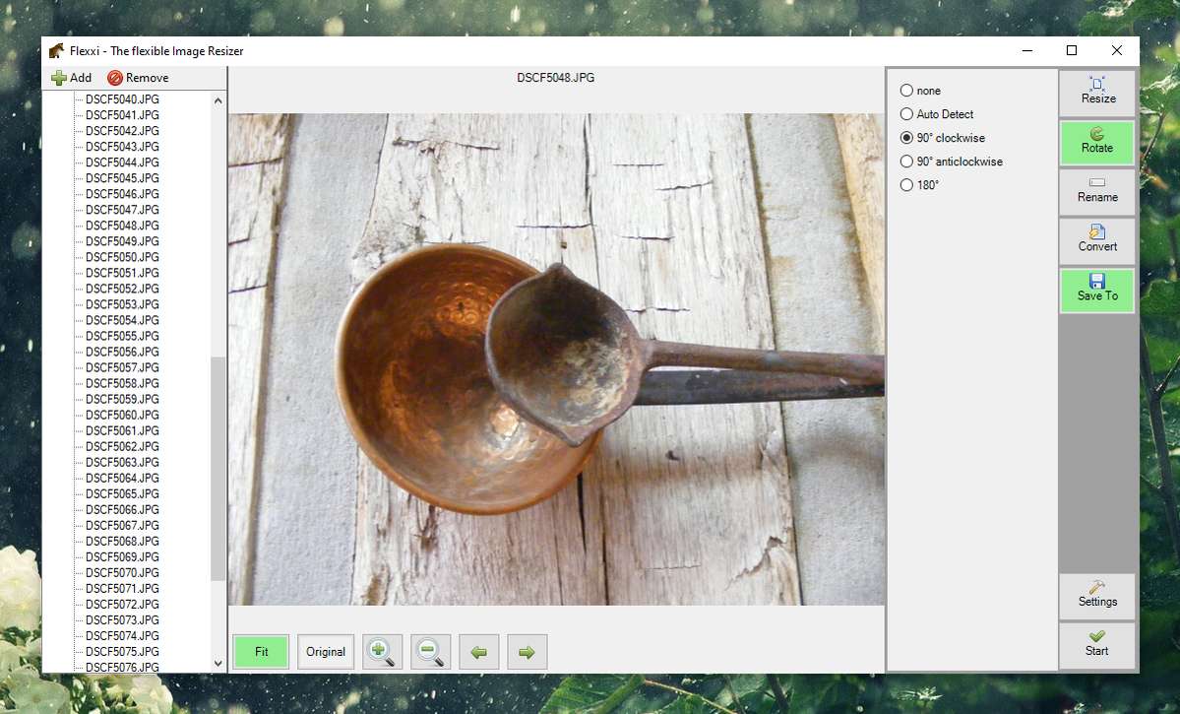Zoom in on the preview image
This screenshot has width=1180, height=714.
click(382, 652)
